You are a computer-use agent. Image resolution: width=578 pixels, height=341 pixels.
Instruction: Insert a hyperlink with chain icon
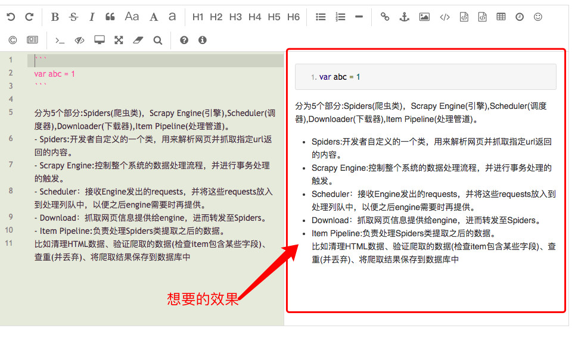coord(385,17)
